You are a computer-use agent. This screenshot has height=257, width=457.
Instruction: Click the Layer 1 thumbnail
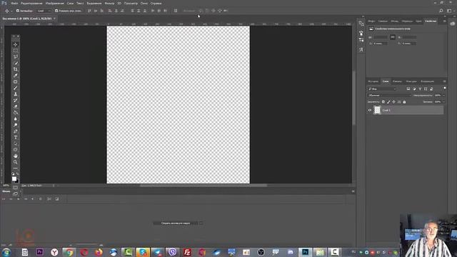coord(377,110)
